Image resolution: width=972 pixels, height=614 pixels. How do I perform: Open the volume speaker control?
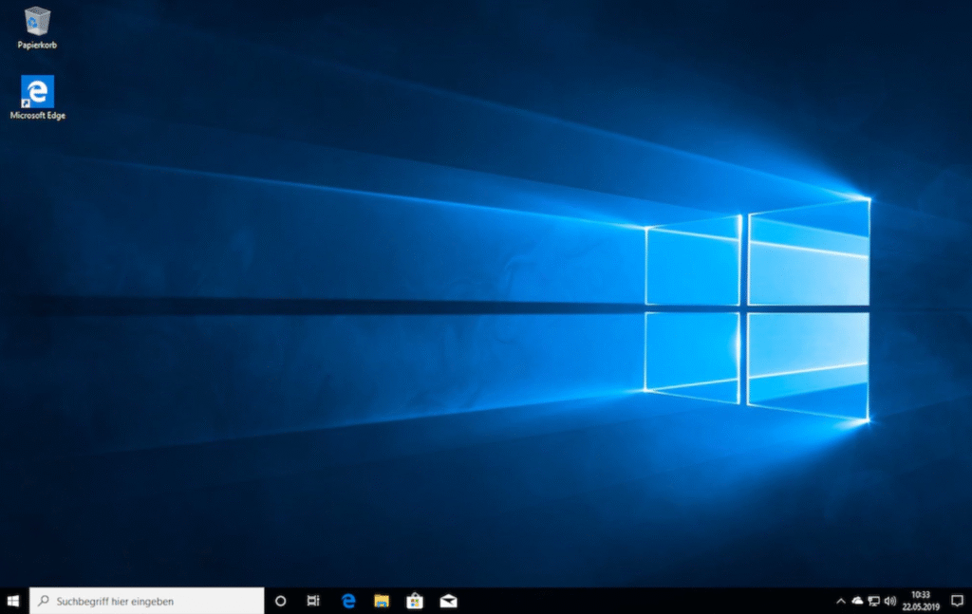point(890,601)
